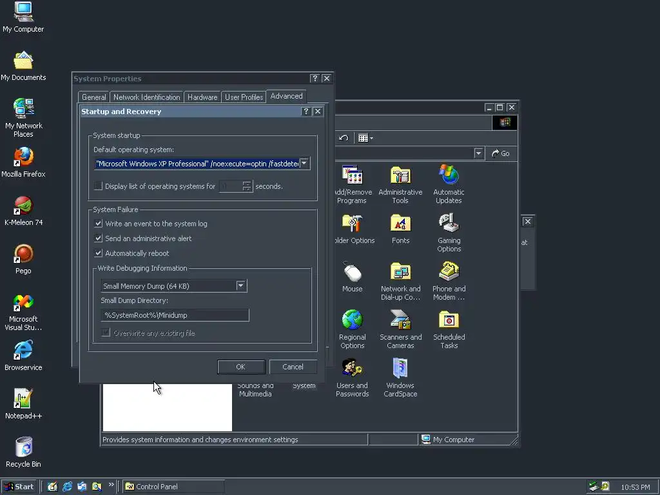660x495 pixels.
Task: Open Network and Dial-up Connections icon
Action: tap(400, 281)
